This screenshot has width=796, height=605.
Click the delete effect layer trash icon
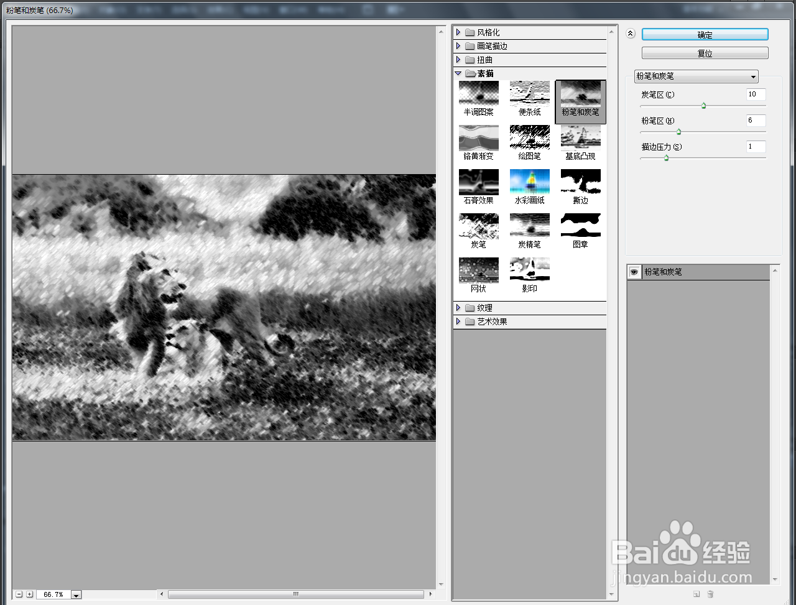point(710,594)
